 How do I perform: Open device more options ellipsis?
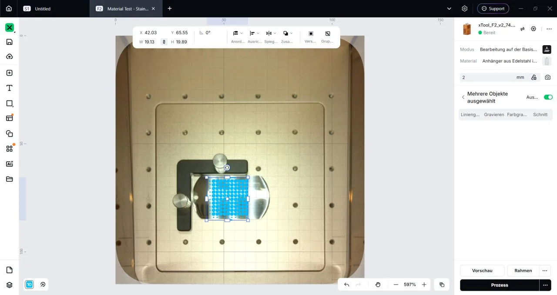click(x=549, y=29)
